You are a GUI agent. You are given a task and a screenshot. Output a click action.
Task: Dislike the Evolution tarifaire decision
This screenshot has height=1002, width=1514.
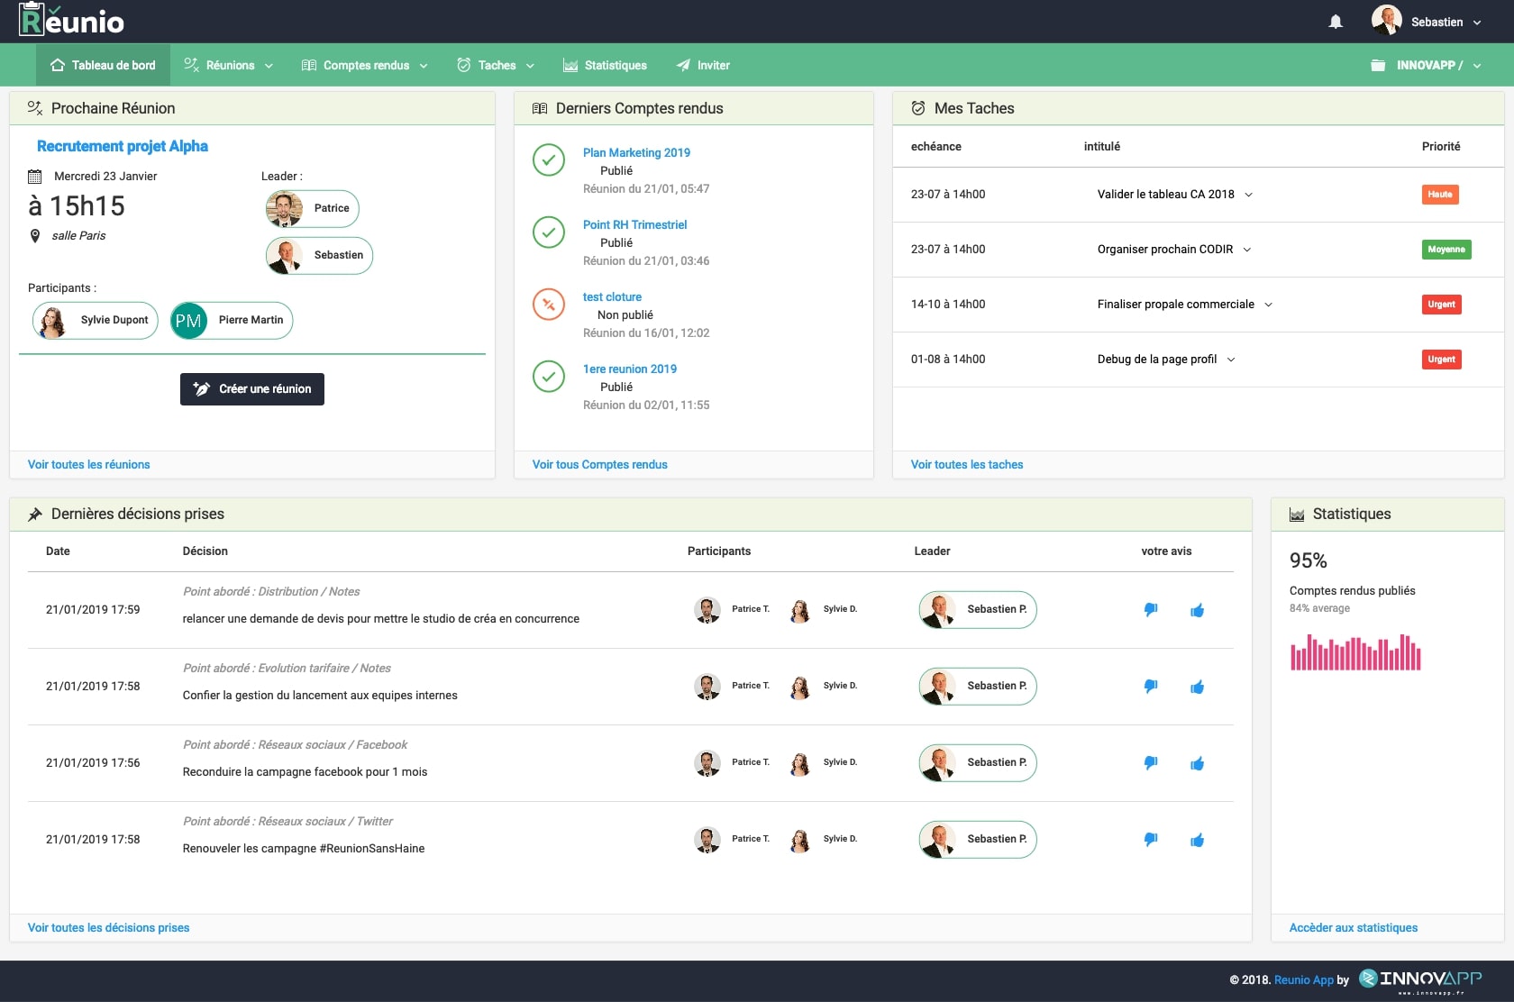1151,687
